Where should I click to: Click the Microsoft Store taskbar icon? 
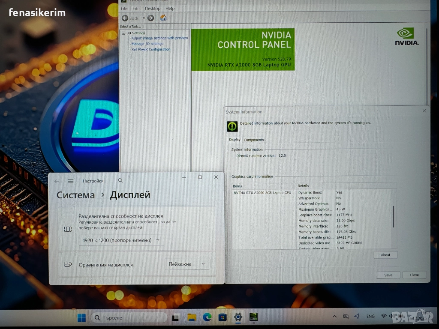coord(223,317)
